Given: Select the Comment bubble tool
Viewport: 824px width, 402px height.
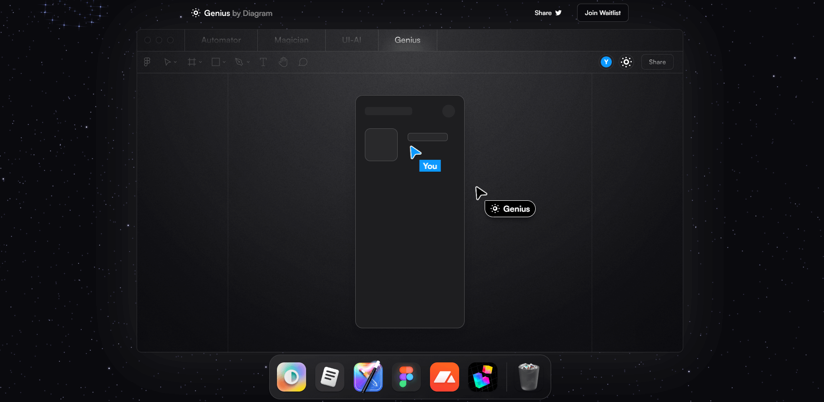Looking at the screenshot, I should click(303, 62).
